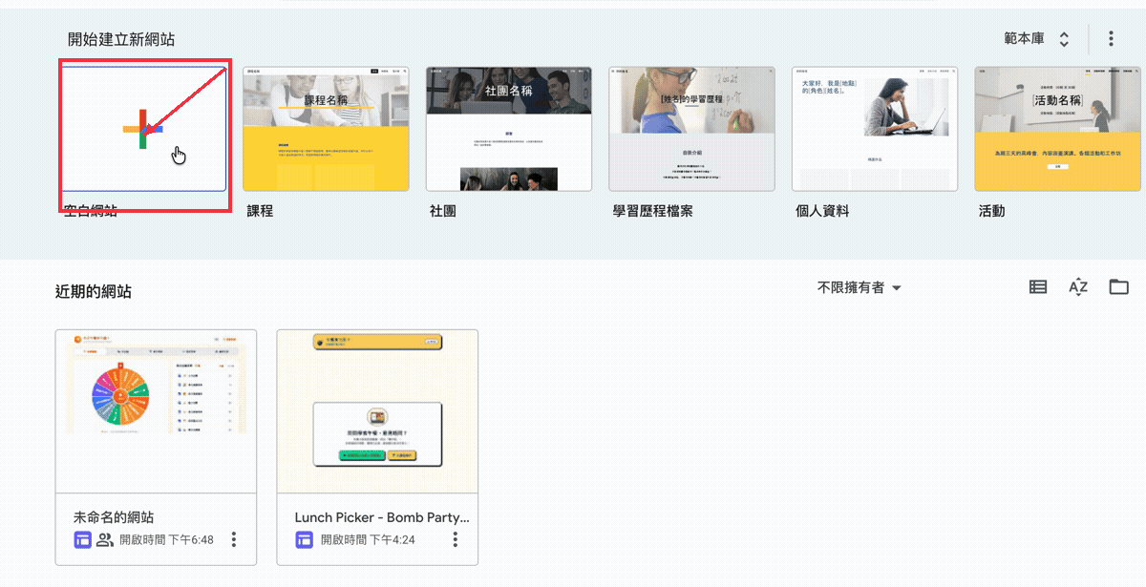Expand the 範本庫 template gallery
The width and height of the screenshot is (1146, 587).
(1036, 39)
